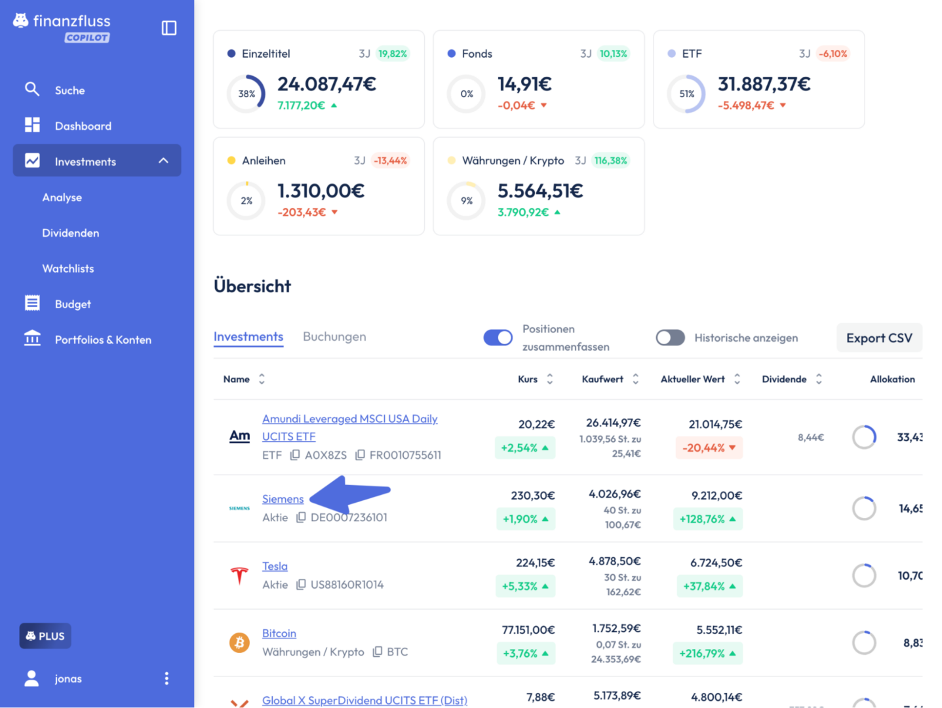Collapse the Investments menu chevron

[x=164, y=161]
